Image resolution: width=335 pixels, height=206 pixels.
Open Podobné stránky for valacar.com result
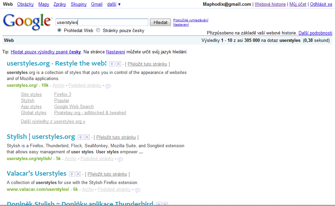tap(114, 189)
